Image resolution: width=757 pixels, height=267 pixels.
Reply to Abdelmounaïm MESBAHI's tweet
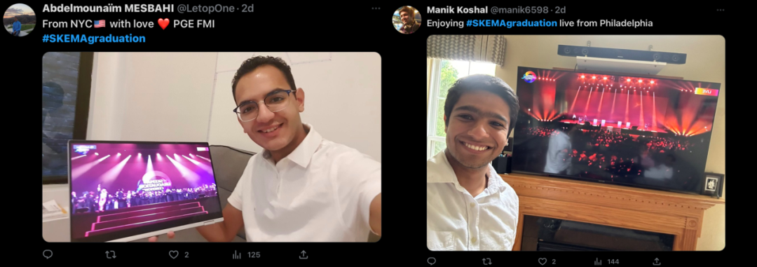[x=48, y=254]
